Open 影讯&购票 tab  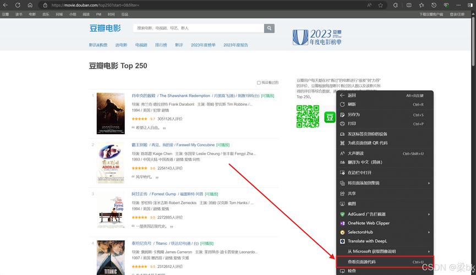98,45
